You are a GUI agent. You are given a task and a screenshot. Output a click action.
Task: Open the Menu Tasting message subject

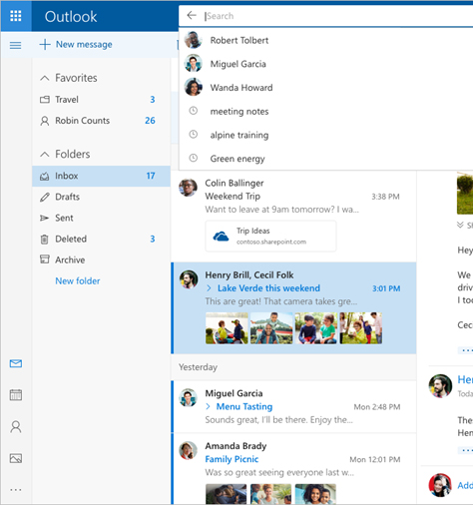pyautogui.click(x=244, y=406)
